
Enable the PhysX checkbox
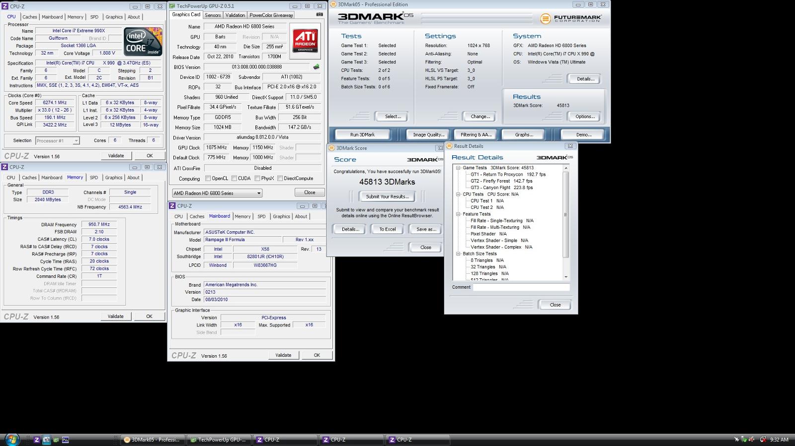click(257, 179)
